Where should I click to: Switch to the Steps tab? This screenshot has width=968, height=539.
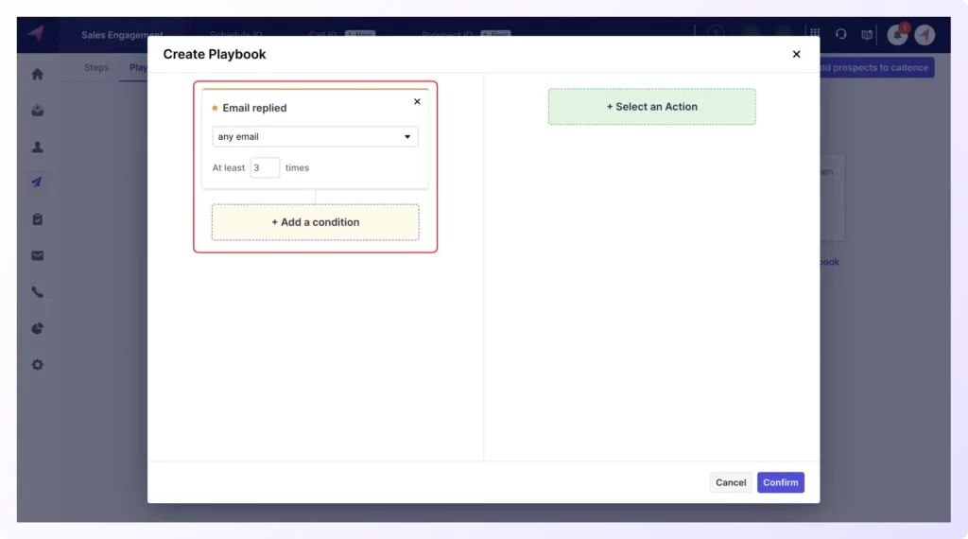(96, 67)
